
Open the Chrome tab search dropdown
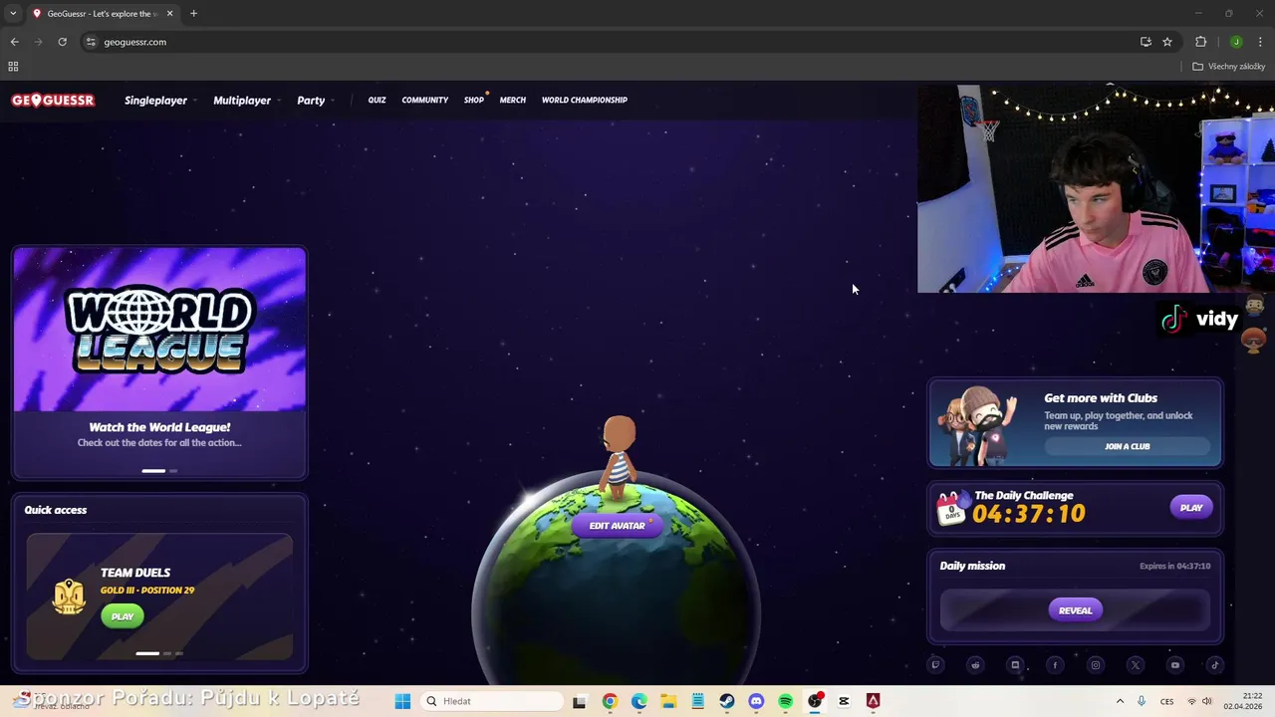(13, 13)
